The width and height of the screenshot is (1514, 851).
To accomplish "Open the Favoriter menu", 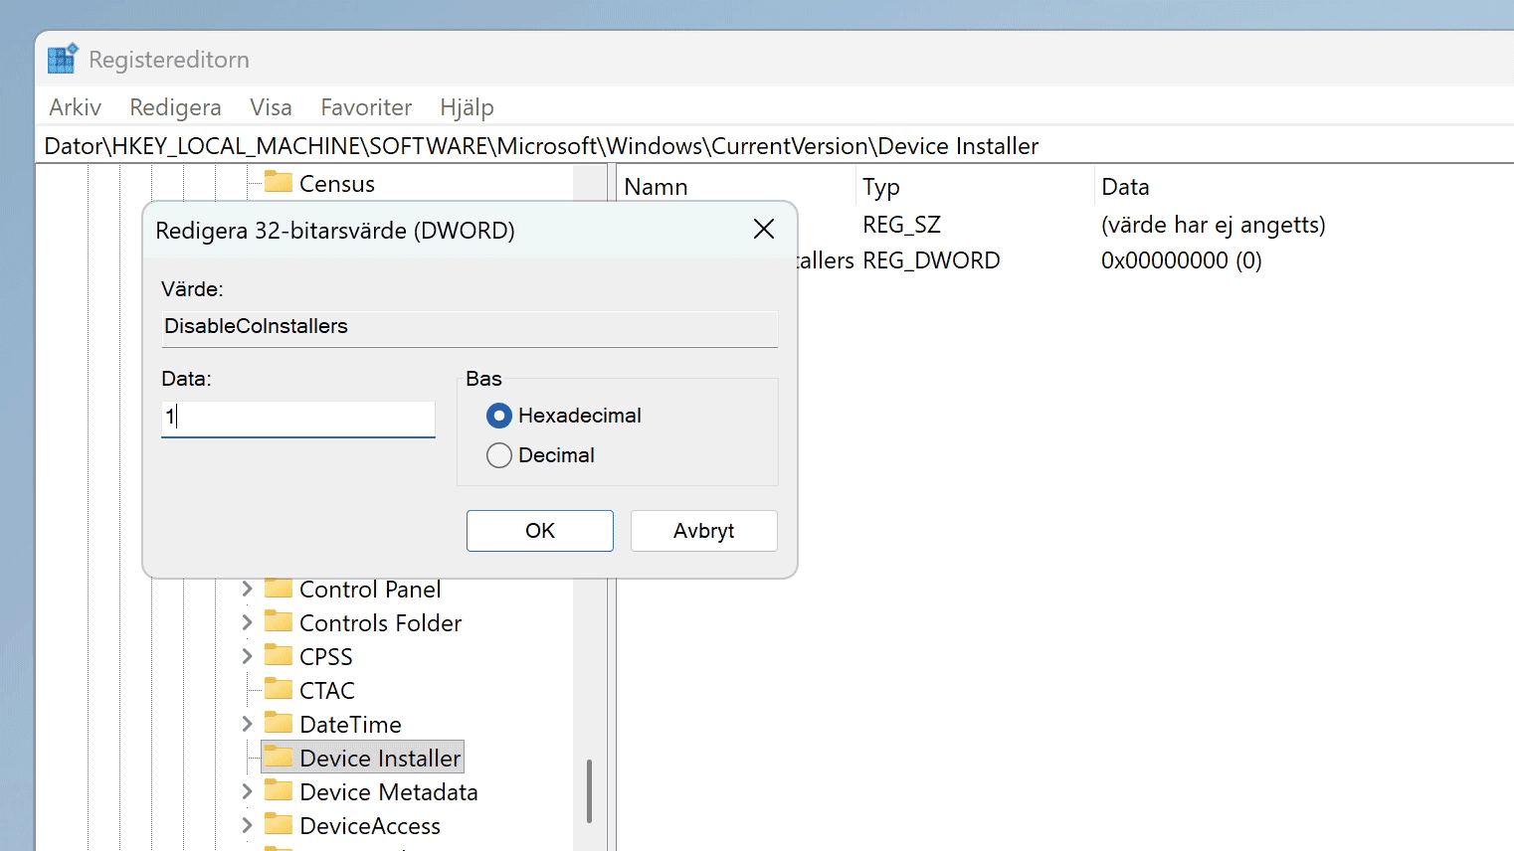I will pyautogui.click(x=366, y=107).
